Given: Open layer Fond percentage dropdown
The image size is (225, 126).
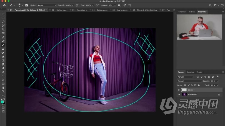Looking at the screenshot, I should click(x=217, y=85).
